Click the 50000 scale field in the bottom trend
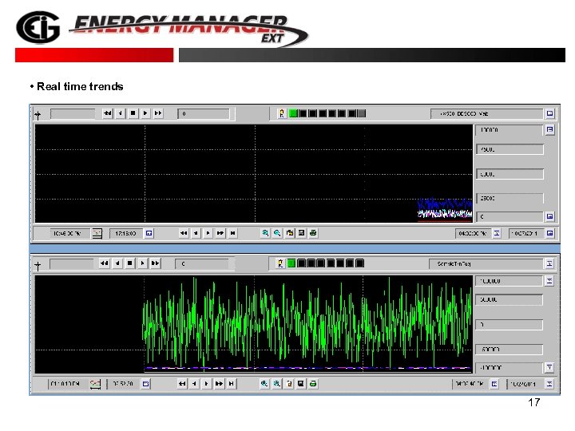This screenshot has height=431, width=575. click(x=510, y=300)
